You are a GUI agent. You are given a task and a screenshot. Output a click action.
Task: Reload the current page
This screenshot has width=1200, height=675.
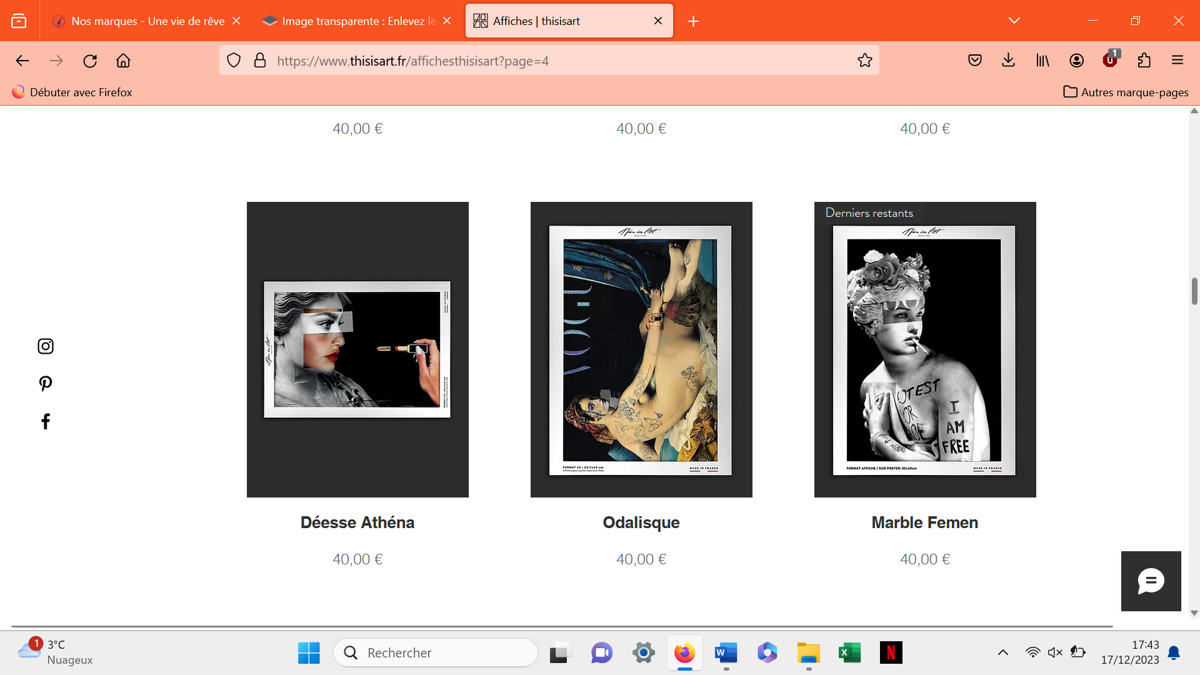pyautogui.click(x=90, y=61)
